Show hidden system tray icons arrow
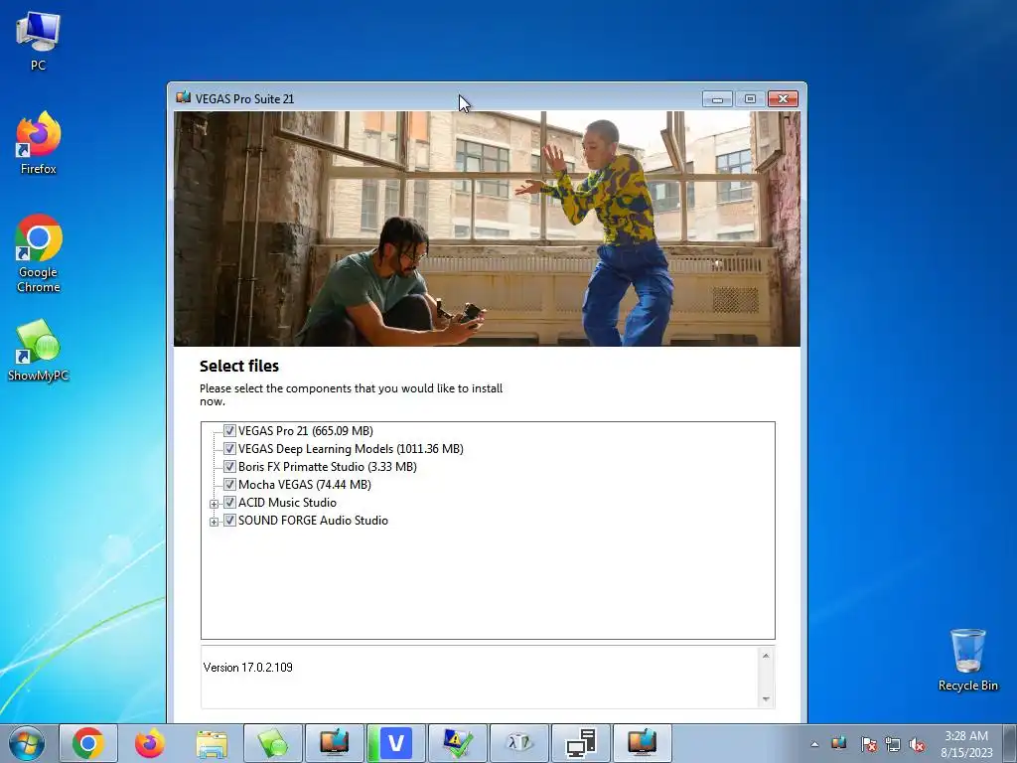Screen dimensions: 1017x763 (x=814, y=744)
